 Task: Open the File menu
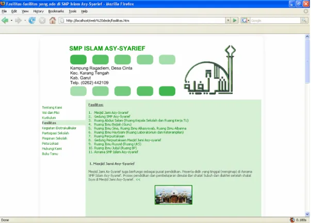pyautogui.click(x=4, y=11)
